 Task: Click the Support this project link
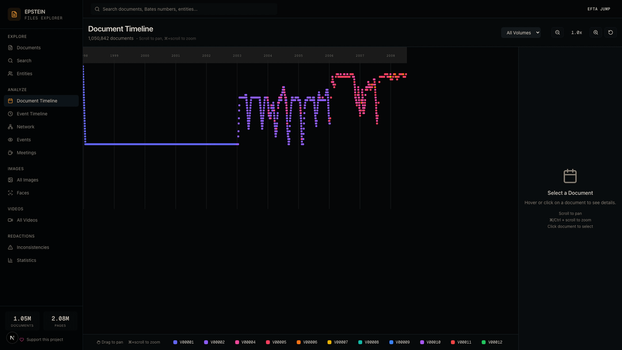44,340
